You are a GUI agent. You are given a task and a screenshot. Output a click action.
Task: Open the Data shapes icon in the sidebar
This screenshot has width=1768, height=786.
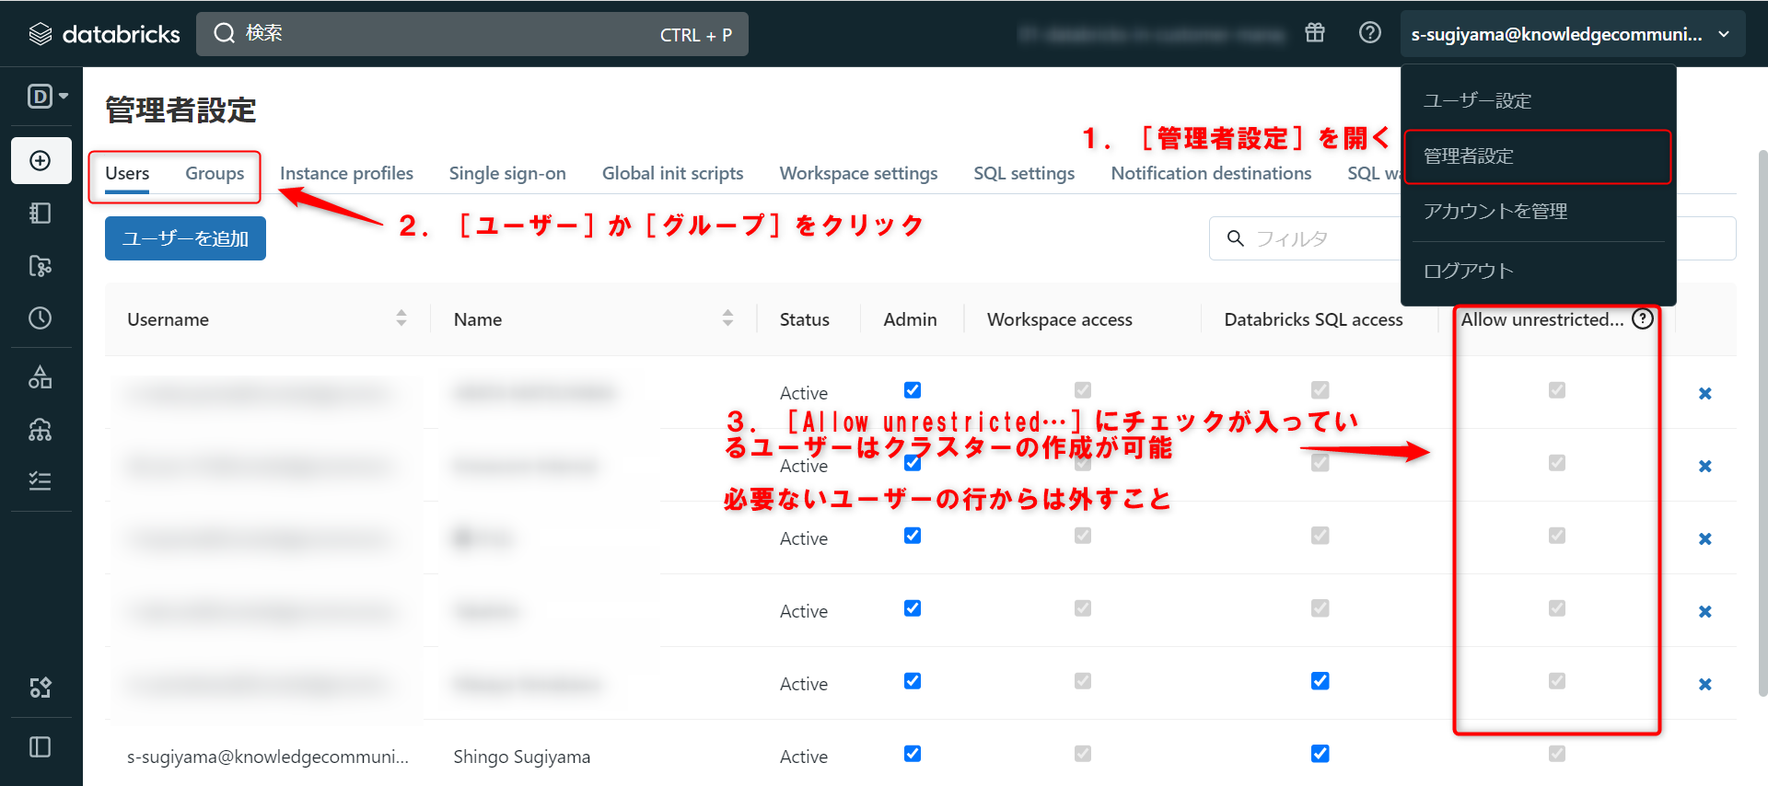41,377
